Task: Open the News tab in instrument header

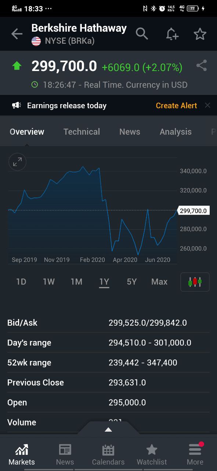Action: click(x=130, y=132)
